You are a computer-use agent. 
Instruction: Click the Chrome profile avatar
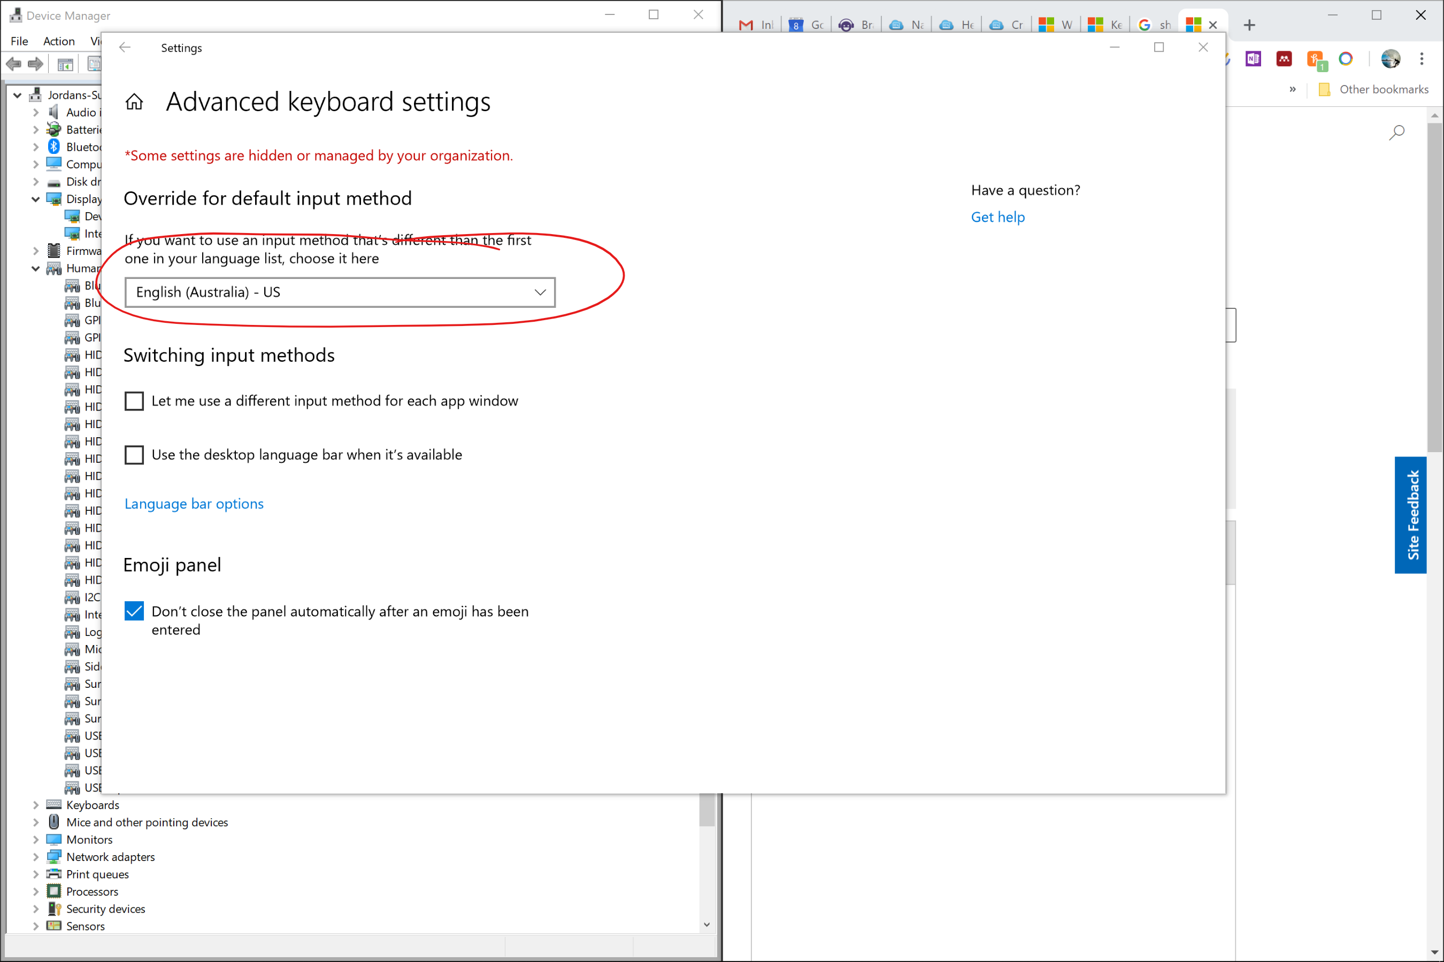[1390, 59]
